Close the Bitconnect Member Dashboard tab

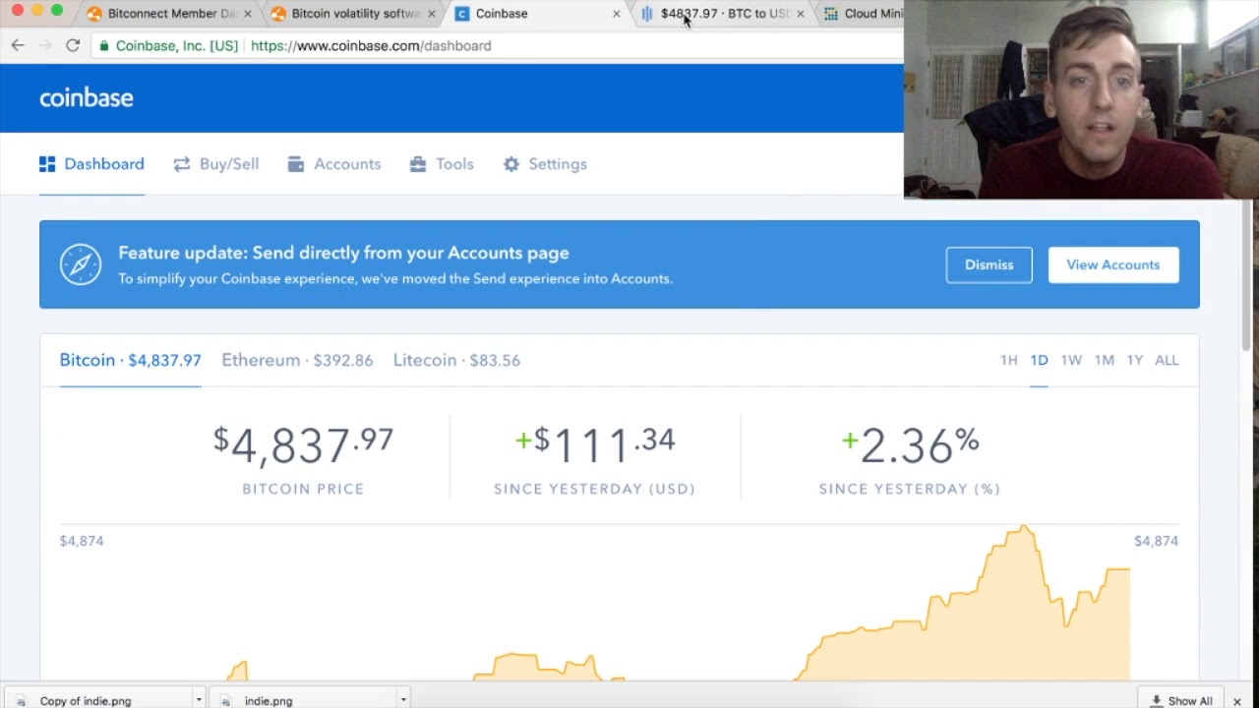pyautogui.click(x=247, y=14)
